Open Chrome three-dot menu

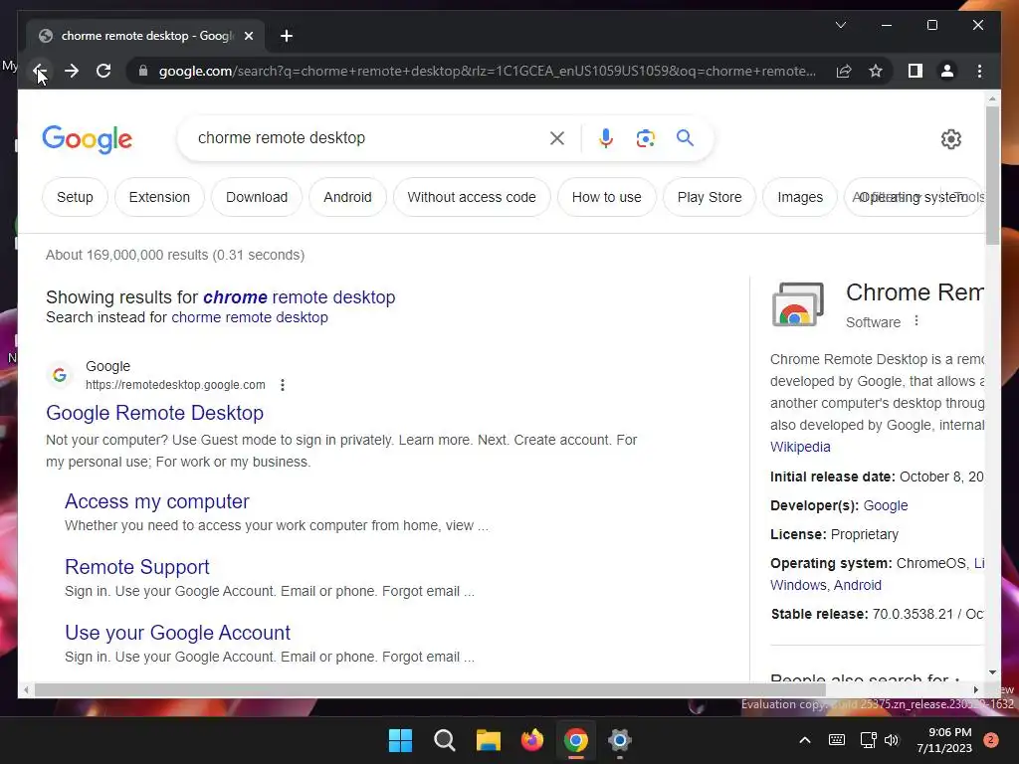click(979, 71)
